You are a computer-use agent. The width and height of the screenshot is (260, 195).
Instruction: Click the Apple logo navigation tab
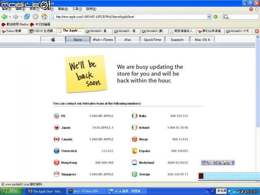pyautogui.click(x=53, y=40)
